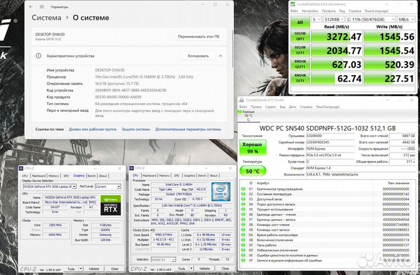Click the Параметры window vertical scrollbar

point(232,49)
